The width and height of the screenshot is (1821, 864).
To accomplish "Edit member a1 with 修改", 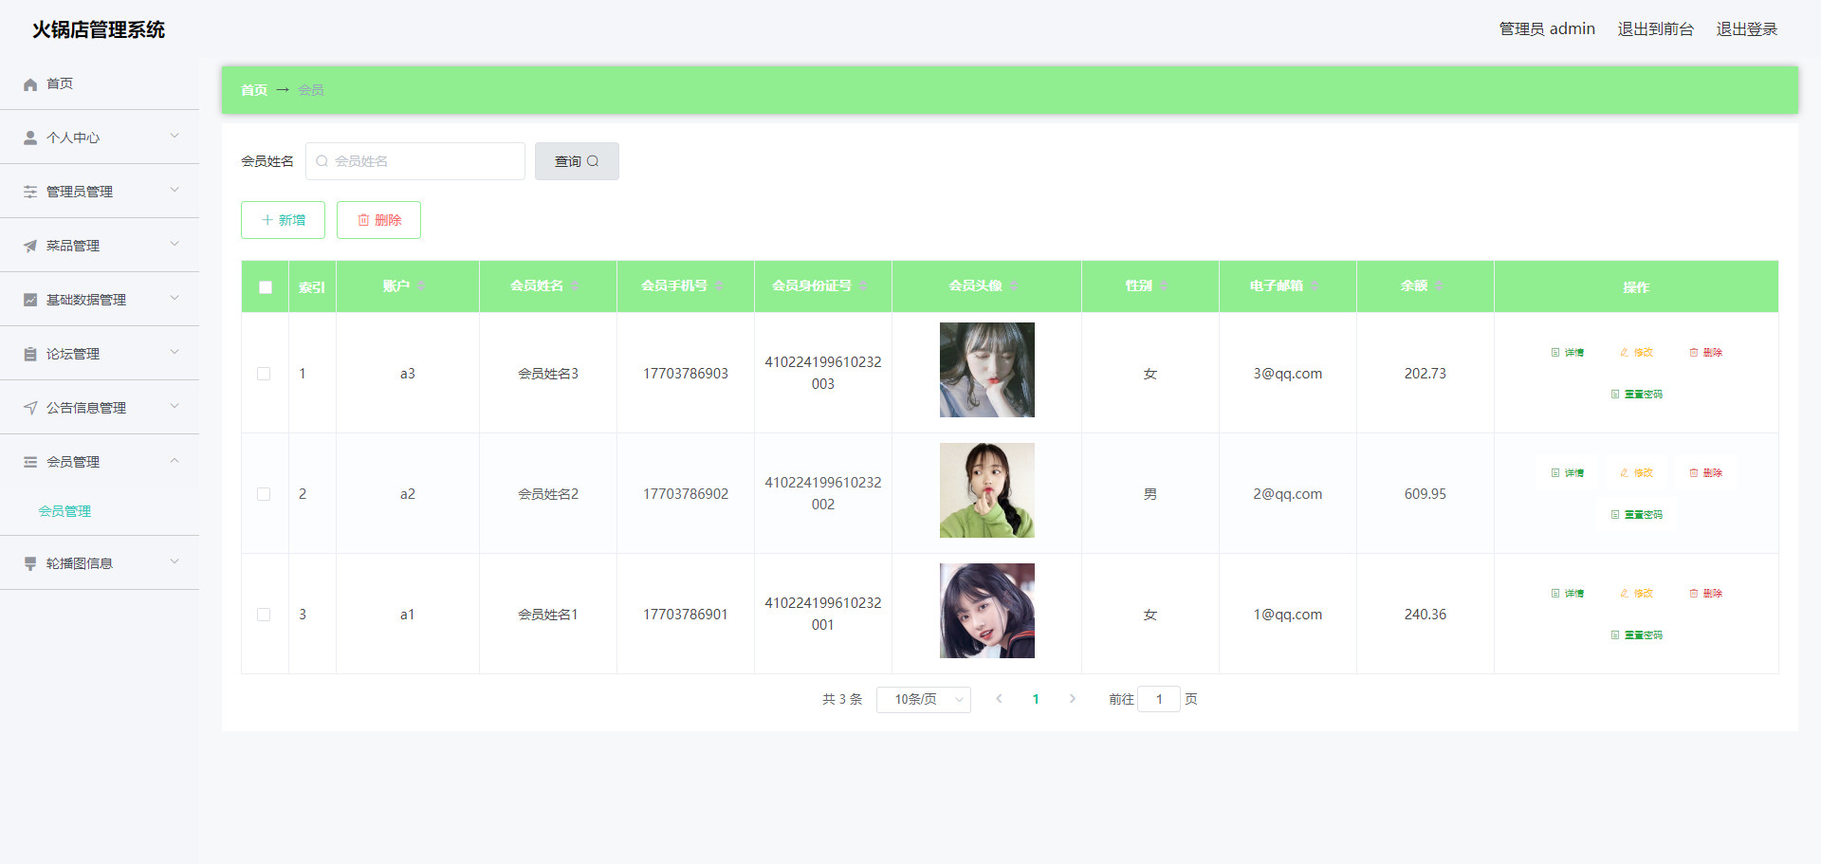I will [1636, 594].
